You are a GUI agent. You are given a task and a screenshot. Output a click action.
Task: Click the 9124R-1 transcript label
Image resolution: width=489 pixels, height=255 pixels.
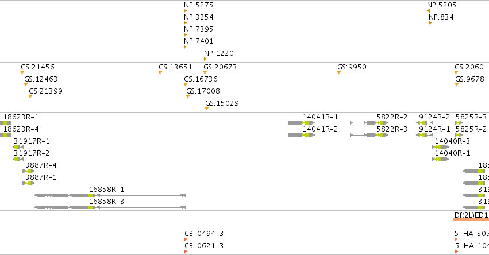[434, 129]
